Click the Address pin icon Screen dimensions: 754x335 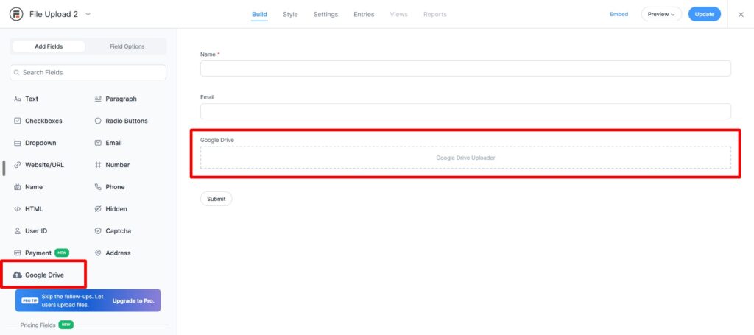point(98,253)
